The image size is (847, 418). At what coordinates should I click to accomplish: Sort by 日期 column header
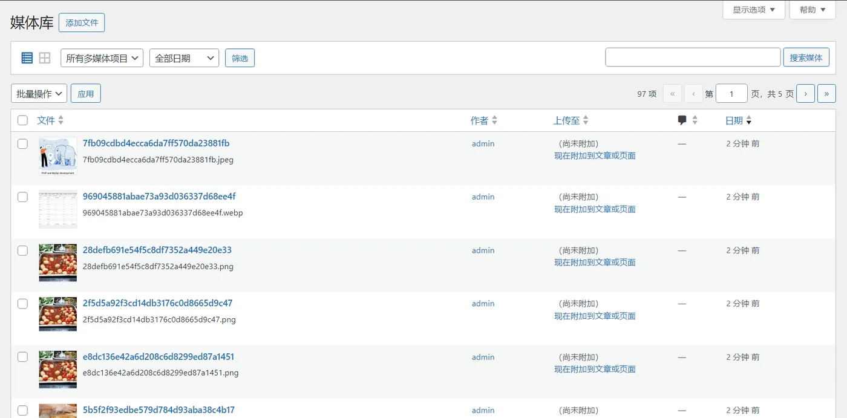734,120
